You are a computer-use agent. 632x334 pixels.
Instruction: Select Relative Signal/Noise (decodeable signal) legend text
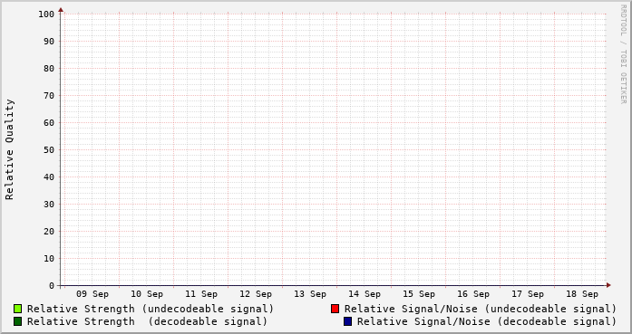(487, 322)
